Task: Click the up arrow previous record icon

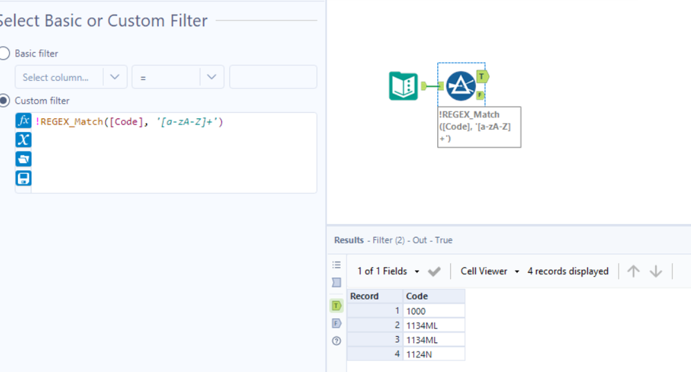Action: pos(634,271)
